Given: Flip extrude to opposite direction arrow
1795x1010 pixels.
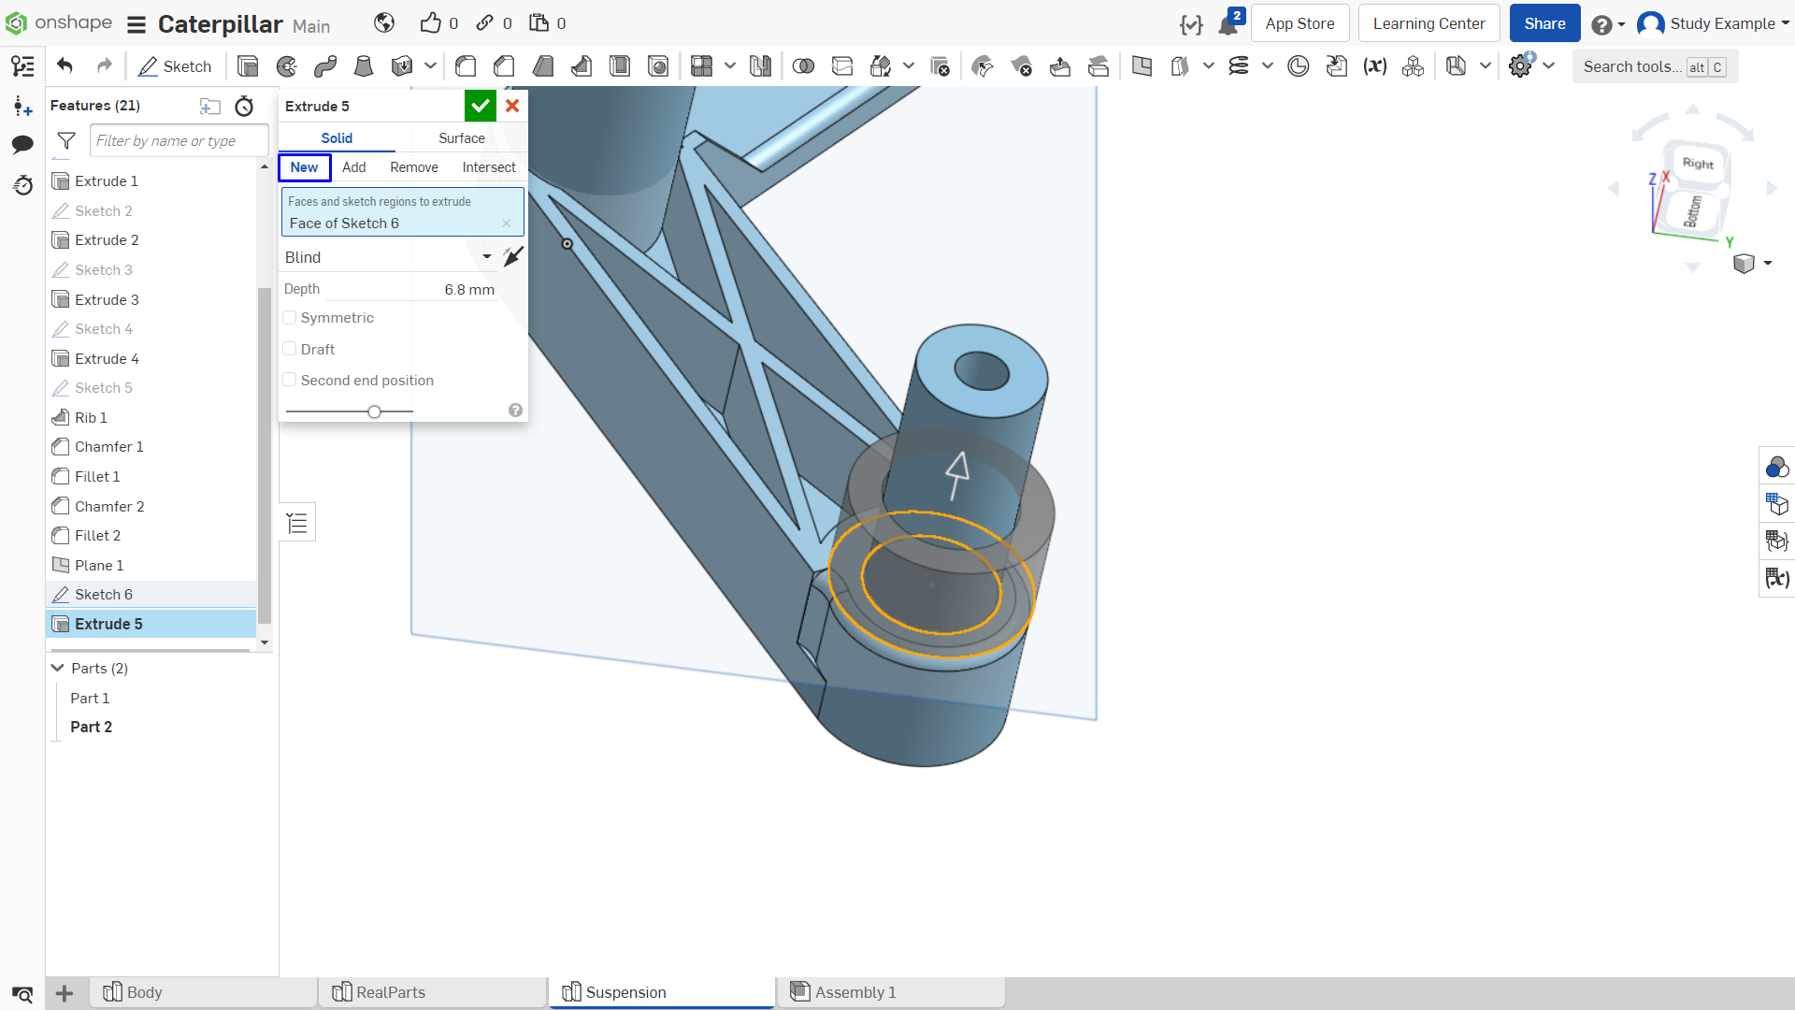Looking at the screenshot, I should (513, 256).
